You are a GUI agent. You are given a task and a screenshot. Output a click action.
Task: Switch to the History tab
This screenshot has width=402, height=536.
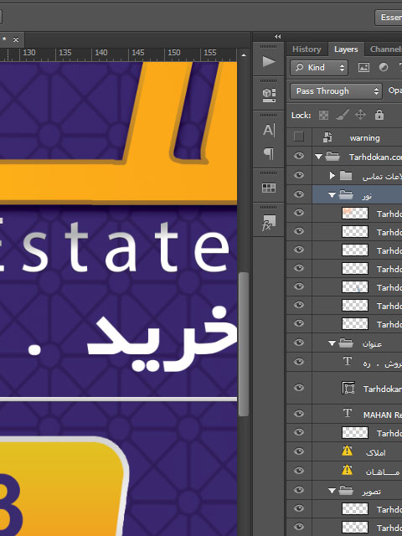[307, 49]
